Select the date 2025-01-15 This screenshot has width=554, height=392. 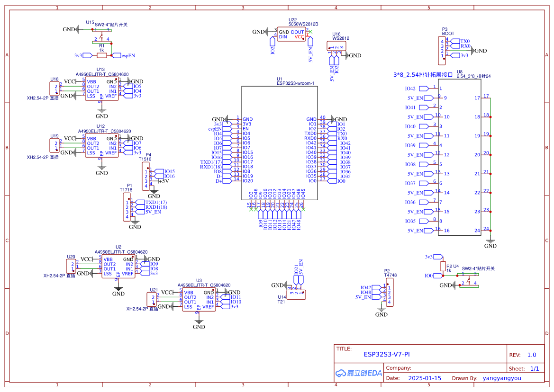tap(425, 378)
